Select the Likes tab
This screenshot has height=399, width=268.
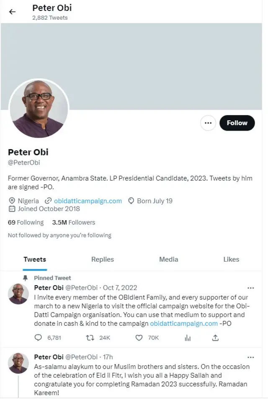click(x=231, y=259)
